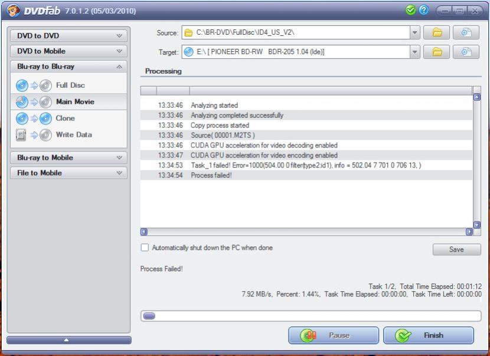Click the green checkmark update icon

pyautogui.click(x=411, y=10)
